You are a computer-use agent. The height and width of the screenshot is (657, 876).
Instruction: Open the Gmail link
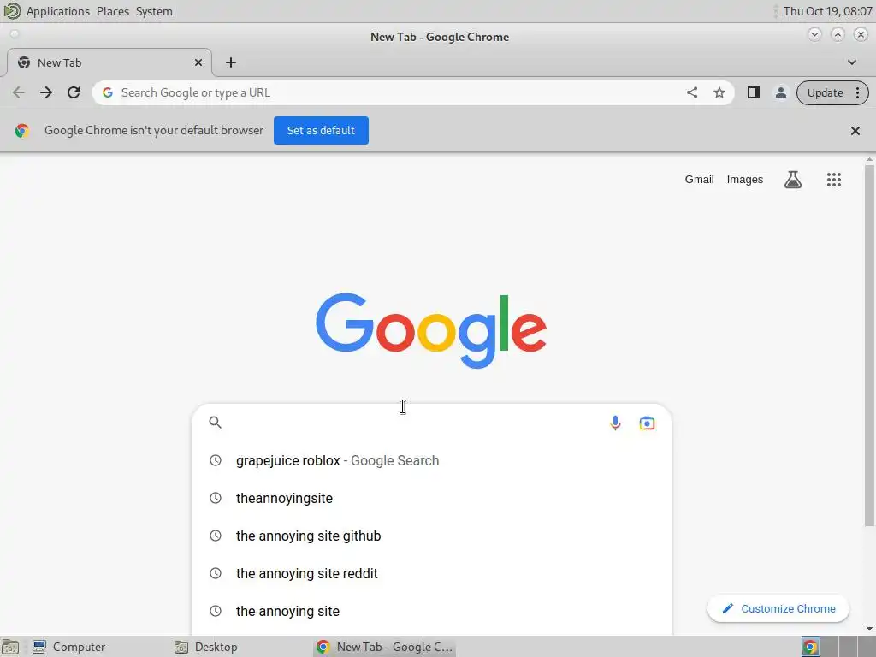click(700, 180)
